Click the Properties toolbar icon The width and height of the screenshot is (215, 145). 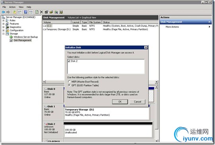(46, 12)
